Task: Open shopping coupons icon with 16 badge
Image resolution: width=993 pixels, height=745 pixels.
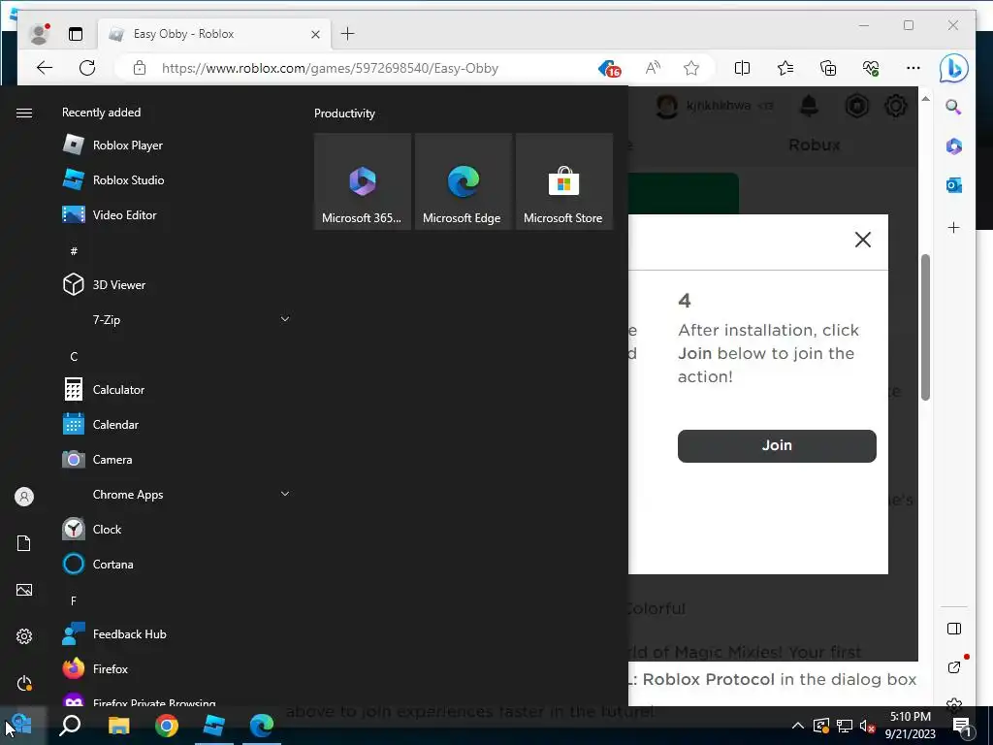Action: point(609,68)
